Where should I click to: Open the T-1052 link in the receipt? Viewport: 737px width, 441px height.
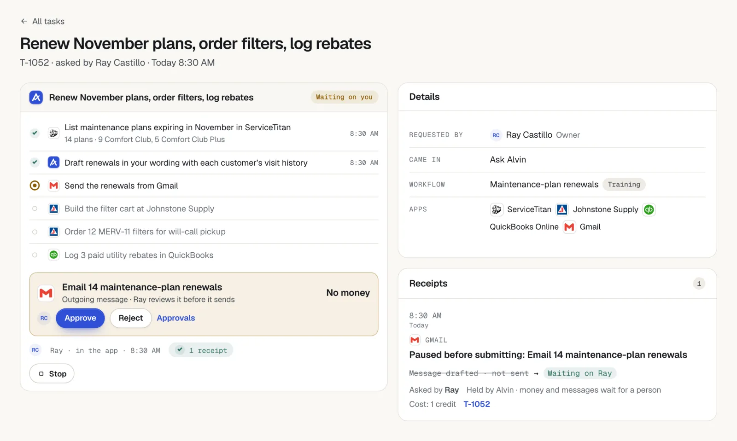coord(477,404)
